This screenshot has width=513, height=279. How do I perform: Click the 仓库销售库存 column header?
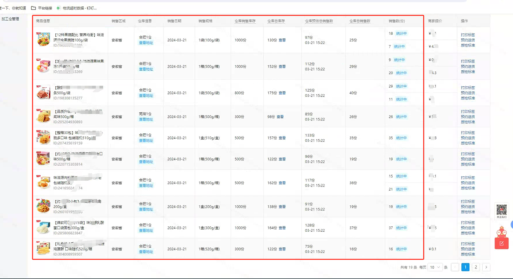tap(245, 21)
